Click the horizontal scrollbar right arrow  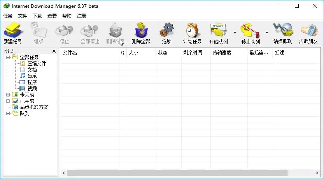point(317,173)
